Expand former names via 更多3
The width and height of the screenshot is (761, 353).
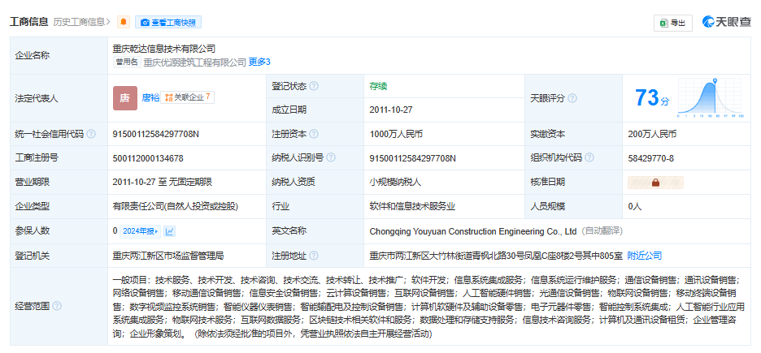point(259,62)
